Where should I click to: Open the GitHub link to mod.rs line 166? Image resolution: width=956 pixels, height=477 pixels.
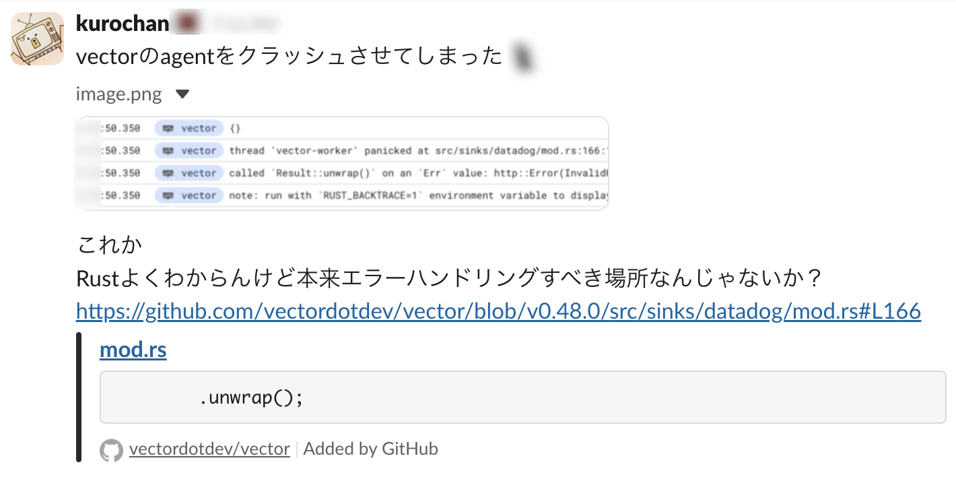pyautogui.click(x=498, y=311)
